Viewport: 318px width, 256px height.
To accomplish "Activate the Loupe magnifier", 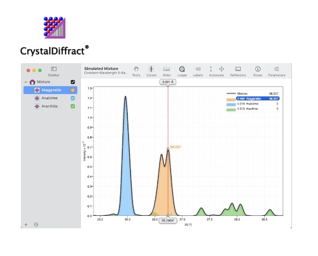I will coord(182,69).
